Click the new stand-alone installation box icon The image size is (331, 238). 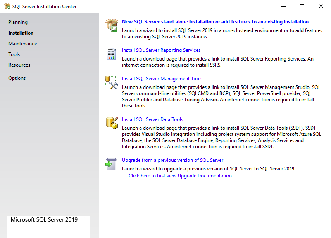tap(112, 25)
